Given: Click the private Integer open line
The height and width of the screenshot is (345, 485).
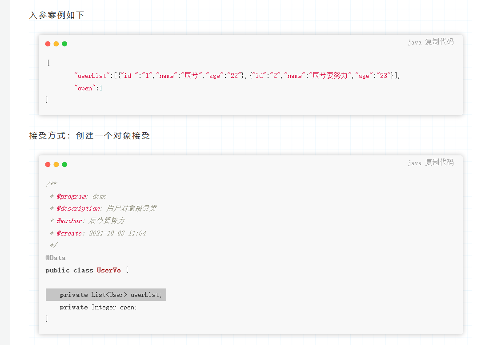Looking at the screenshot, I should point(98,307).
